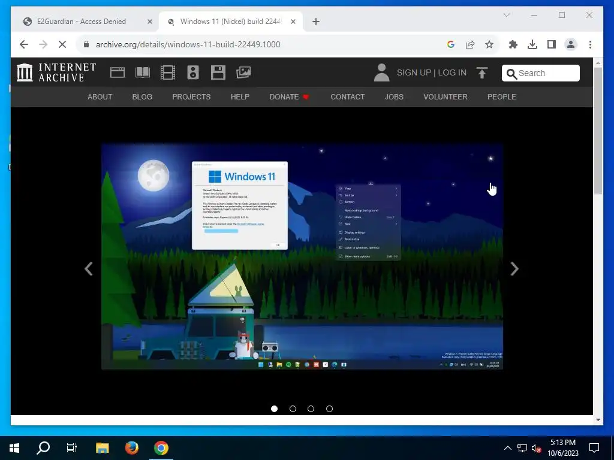Toggle the Chrome side panel icon

coord(552,44)
